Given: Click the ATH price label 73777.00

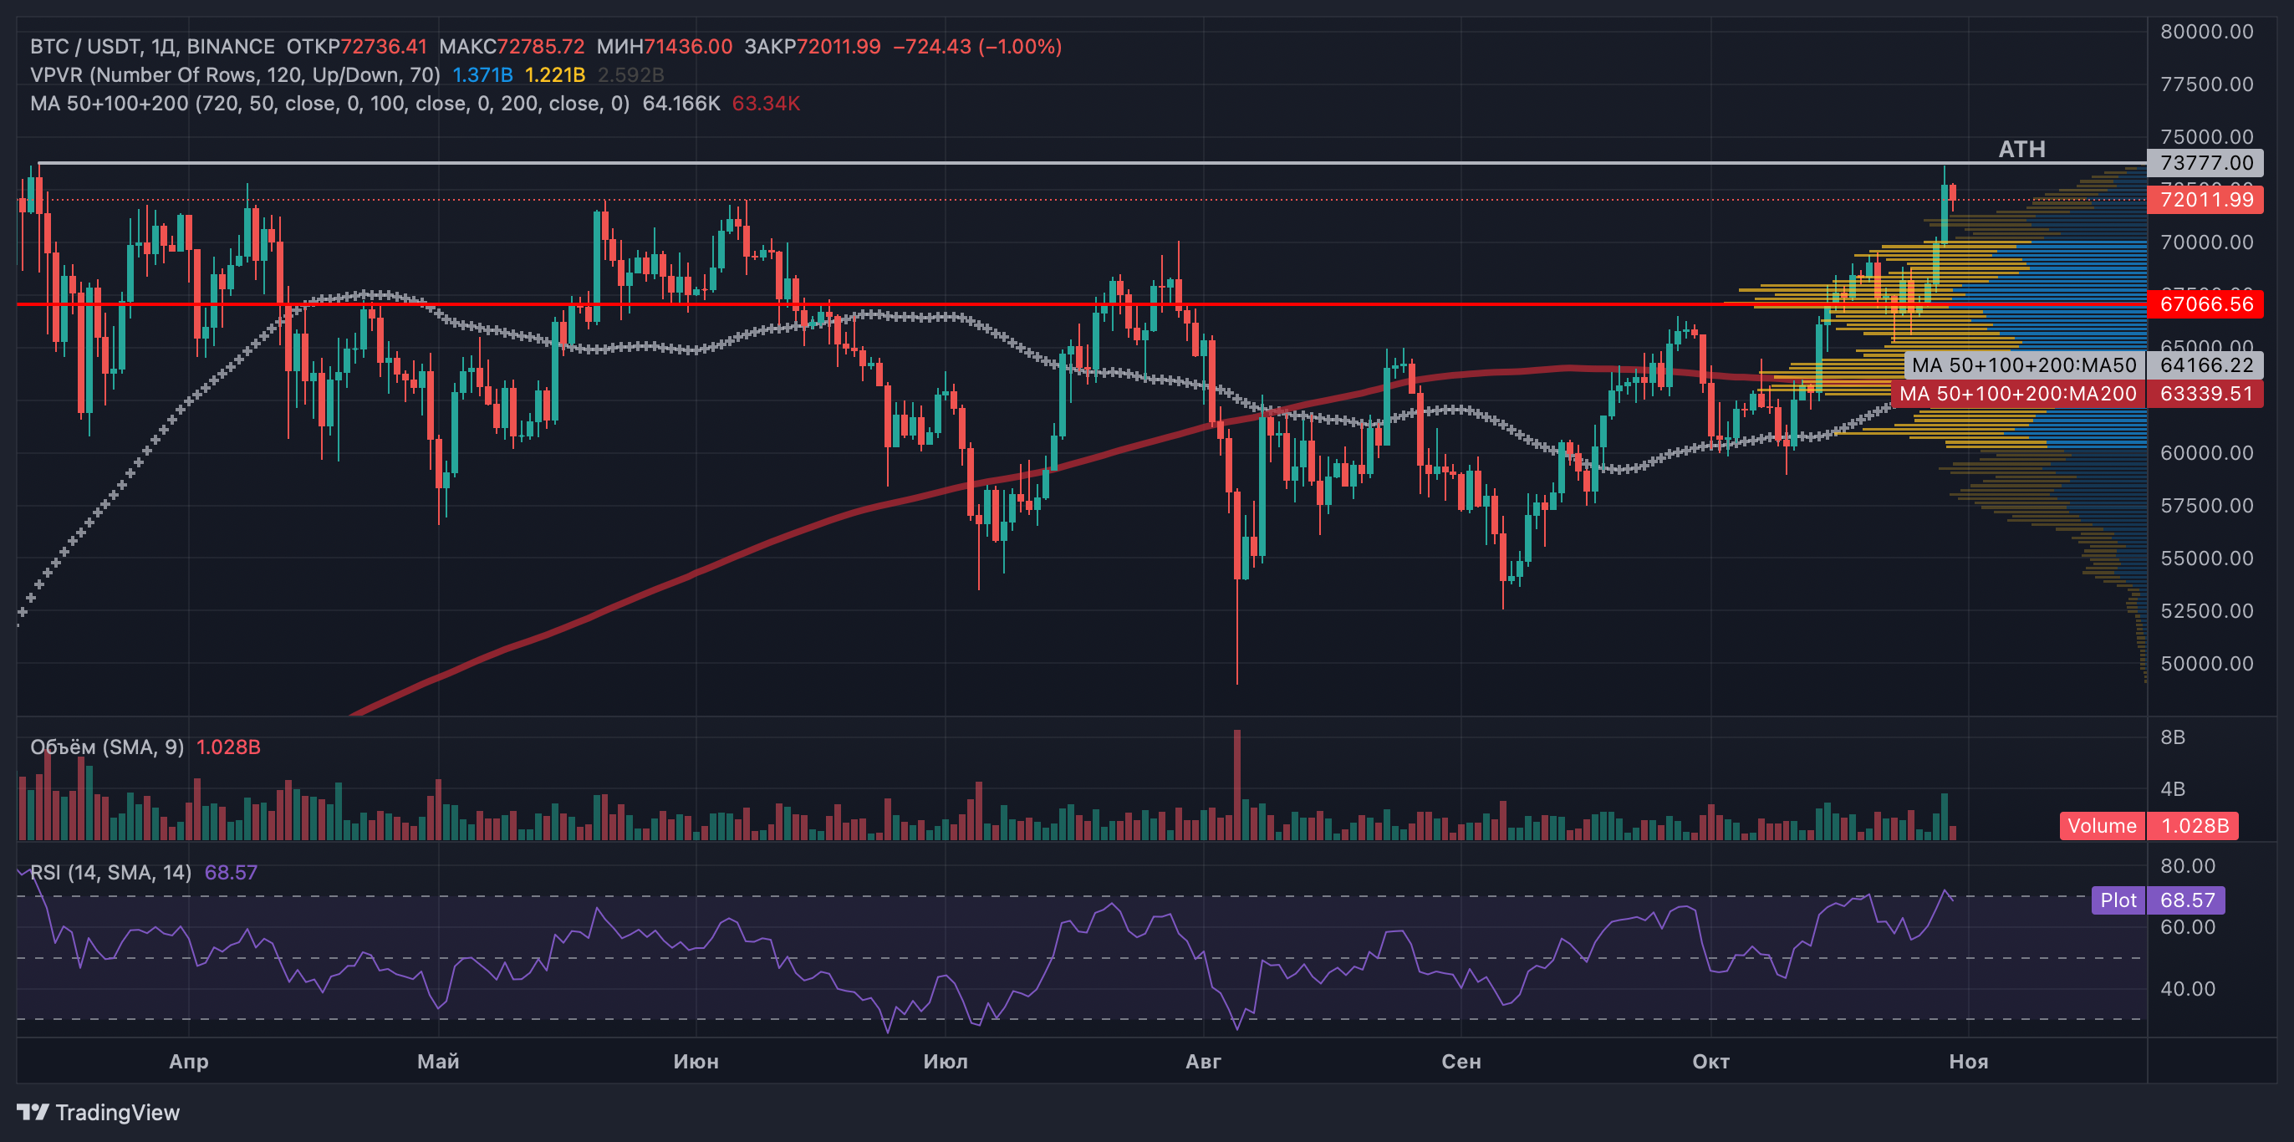Looking at the screenshot, I should tap(2206, 163).
